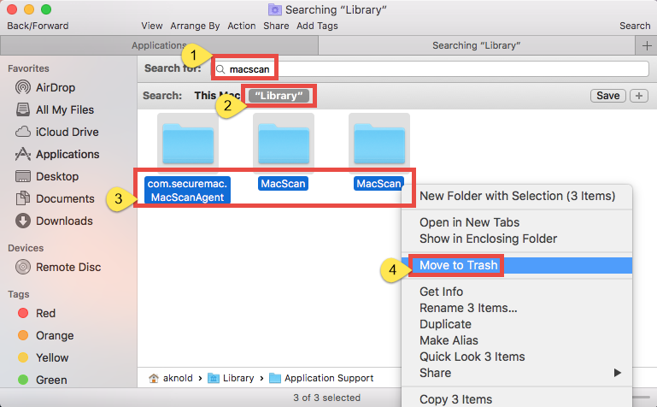Image resolution: width=657 pixels, height=407 pixels.
Task: Choose Copy 3 Items
Action: (x=517, y=399)
